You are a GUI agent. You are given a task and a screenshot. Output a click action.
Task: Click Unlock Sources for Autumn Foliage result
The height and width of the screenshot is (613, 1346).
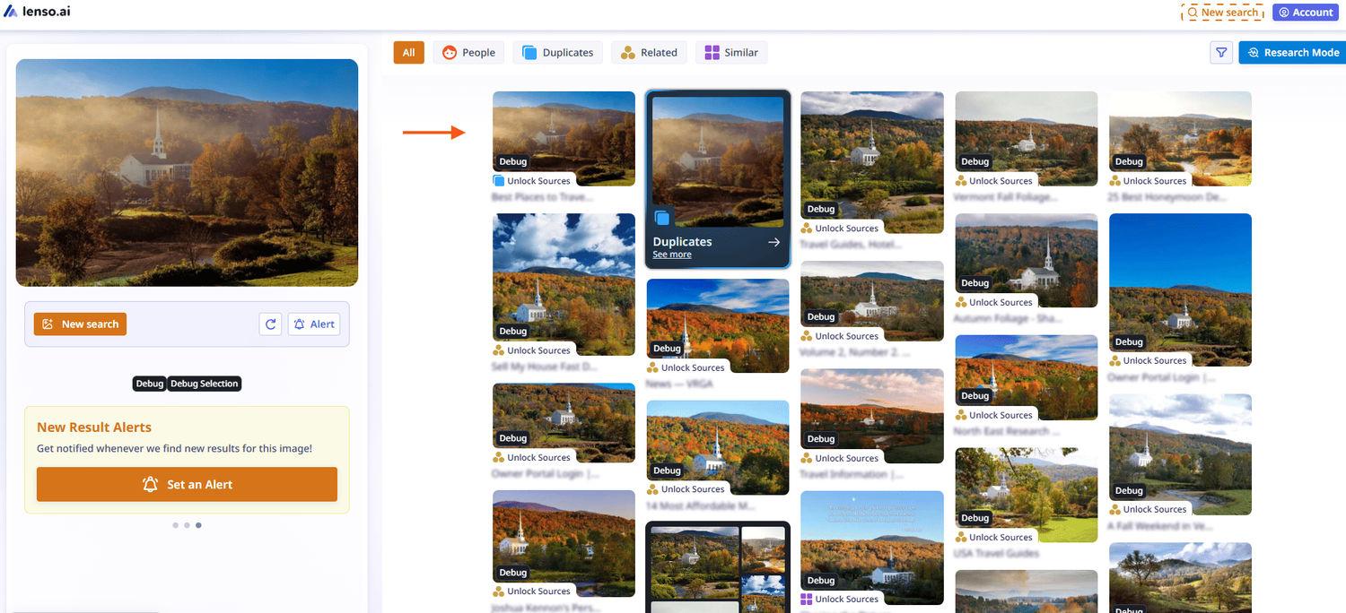(x=994, y=302)
